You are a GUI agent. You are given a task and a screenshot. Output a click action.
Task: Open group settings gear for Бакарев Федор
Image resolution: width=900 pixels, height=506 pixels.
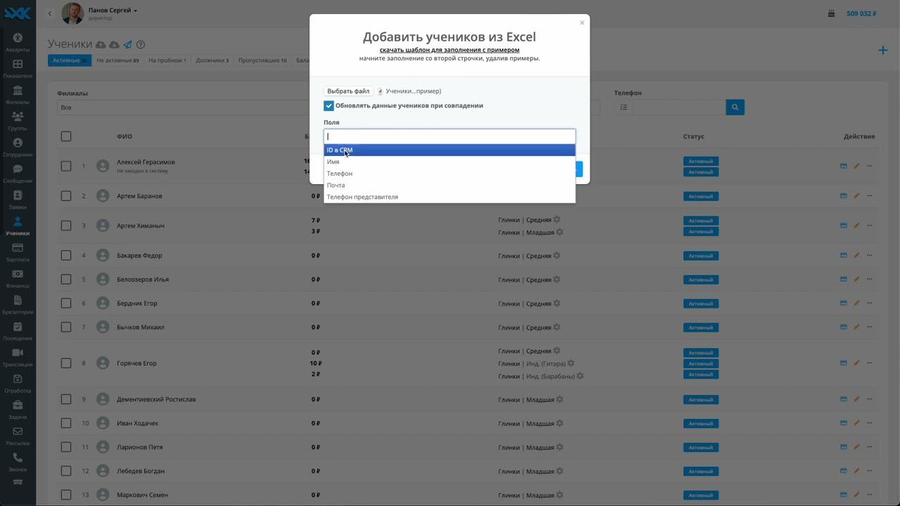click(557, 256)
